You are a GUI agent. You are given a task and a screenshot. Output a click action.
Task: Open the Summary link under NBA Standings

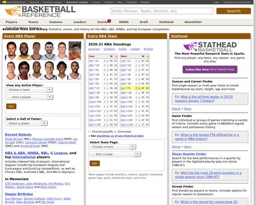(x=94, y=49)
